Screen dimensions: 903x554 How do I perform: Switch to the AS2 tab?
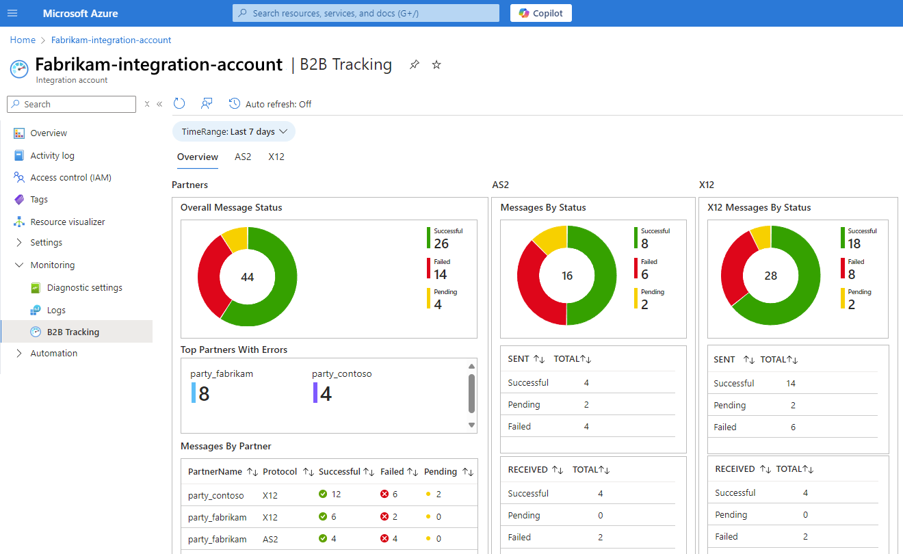pyautogui.click(x=243, y=157)
